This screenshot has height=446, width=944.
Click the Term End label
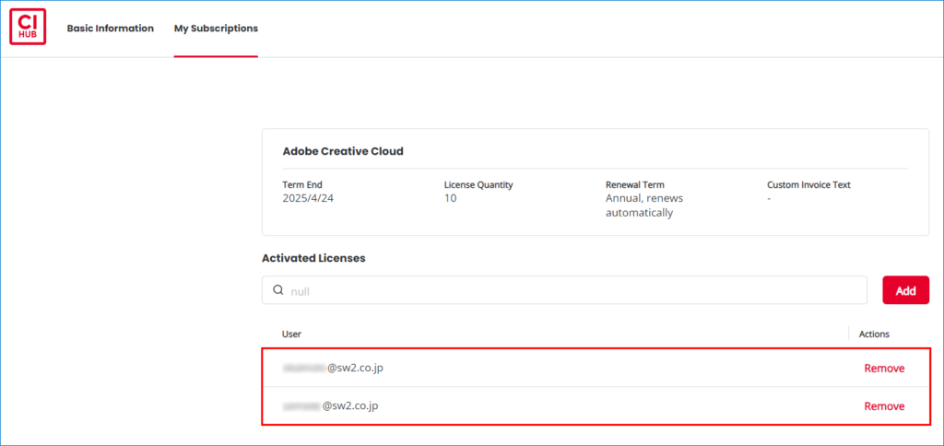(x=302, y=185)
